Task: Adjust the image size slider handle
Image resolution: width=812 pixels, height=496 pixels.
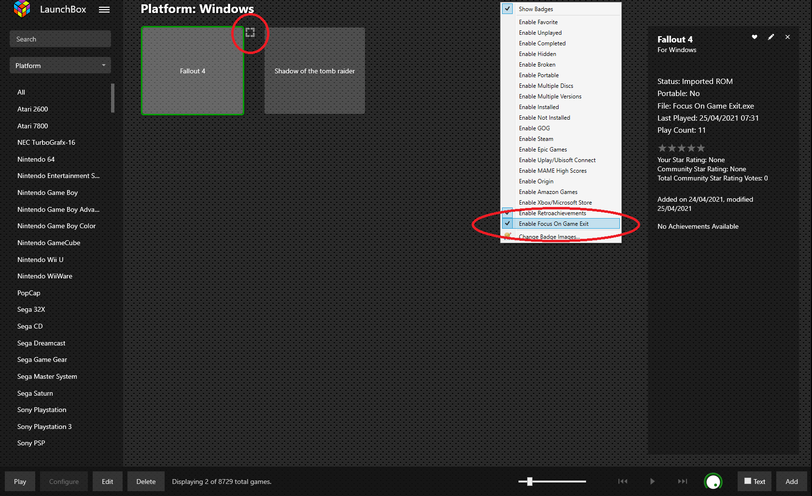Action: [x=530, y=482]
